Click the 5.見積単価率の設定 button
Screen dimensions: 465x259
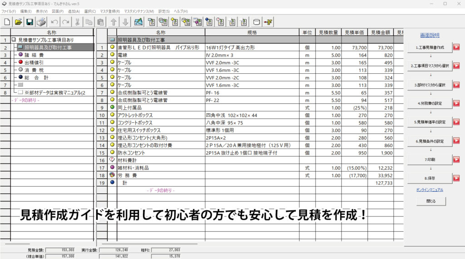pyautogui.click(x=430, y=122)
